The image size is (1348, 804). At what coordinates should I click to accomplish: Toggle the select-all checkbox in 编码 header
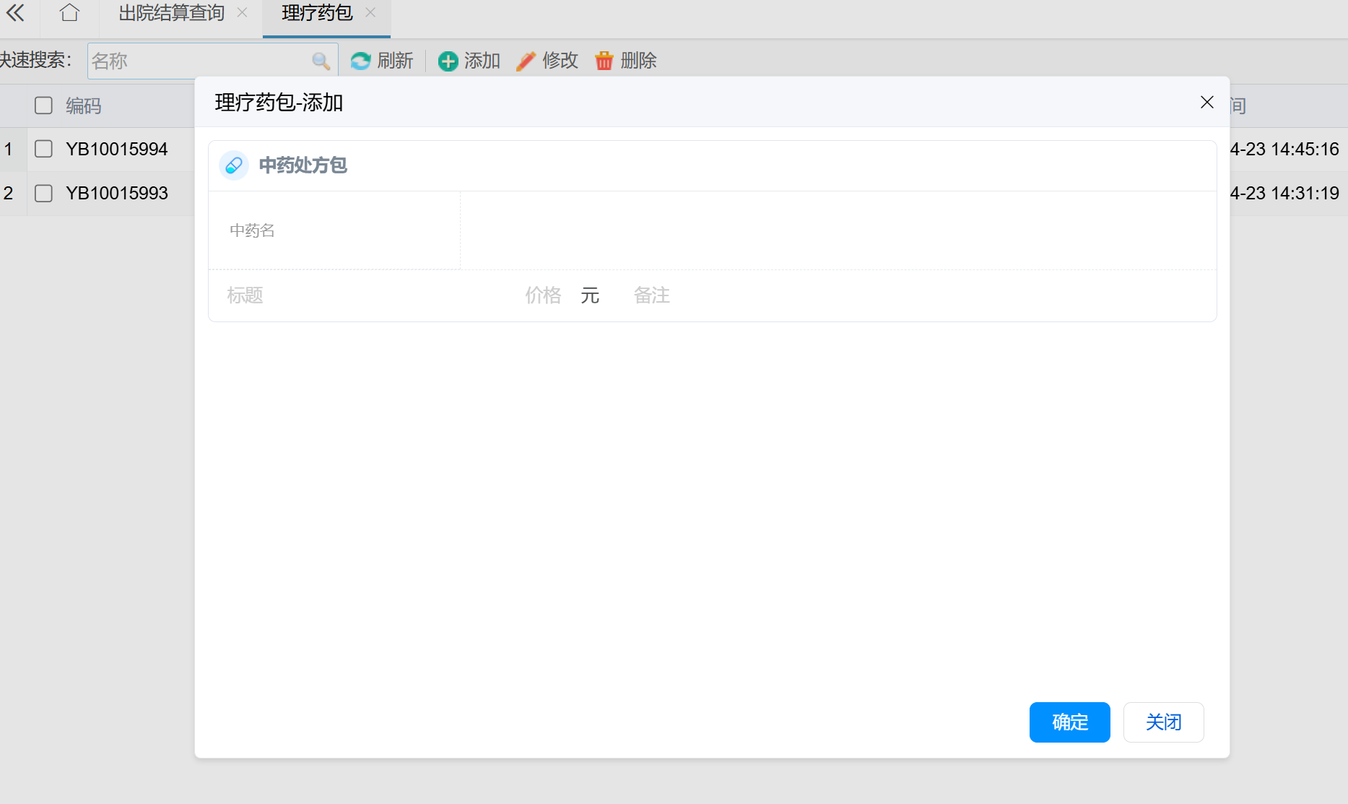tap(44, 105)
